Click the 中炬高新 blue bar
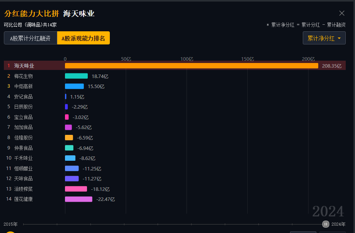The width and height of the screenshot is (355, 233). coord(74,86)
